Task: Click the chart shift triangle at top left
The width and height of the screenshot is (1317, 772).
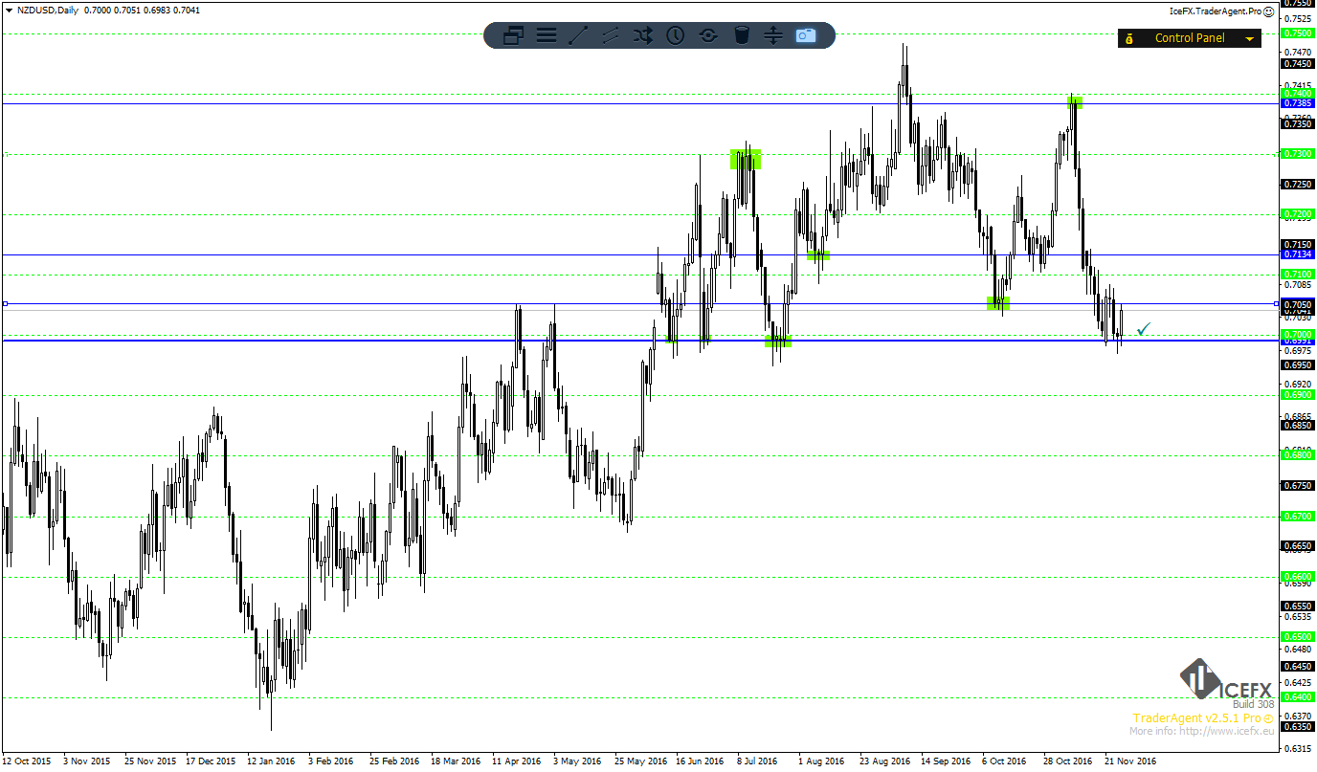Action: [x=9, y=10]
